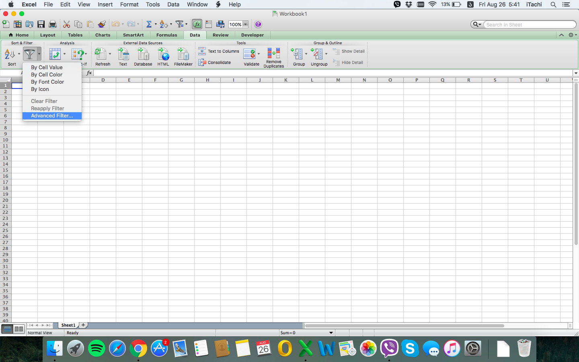
Task: Paste using the clipboard icon
Action: 90,24
